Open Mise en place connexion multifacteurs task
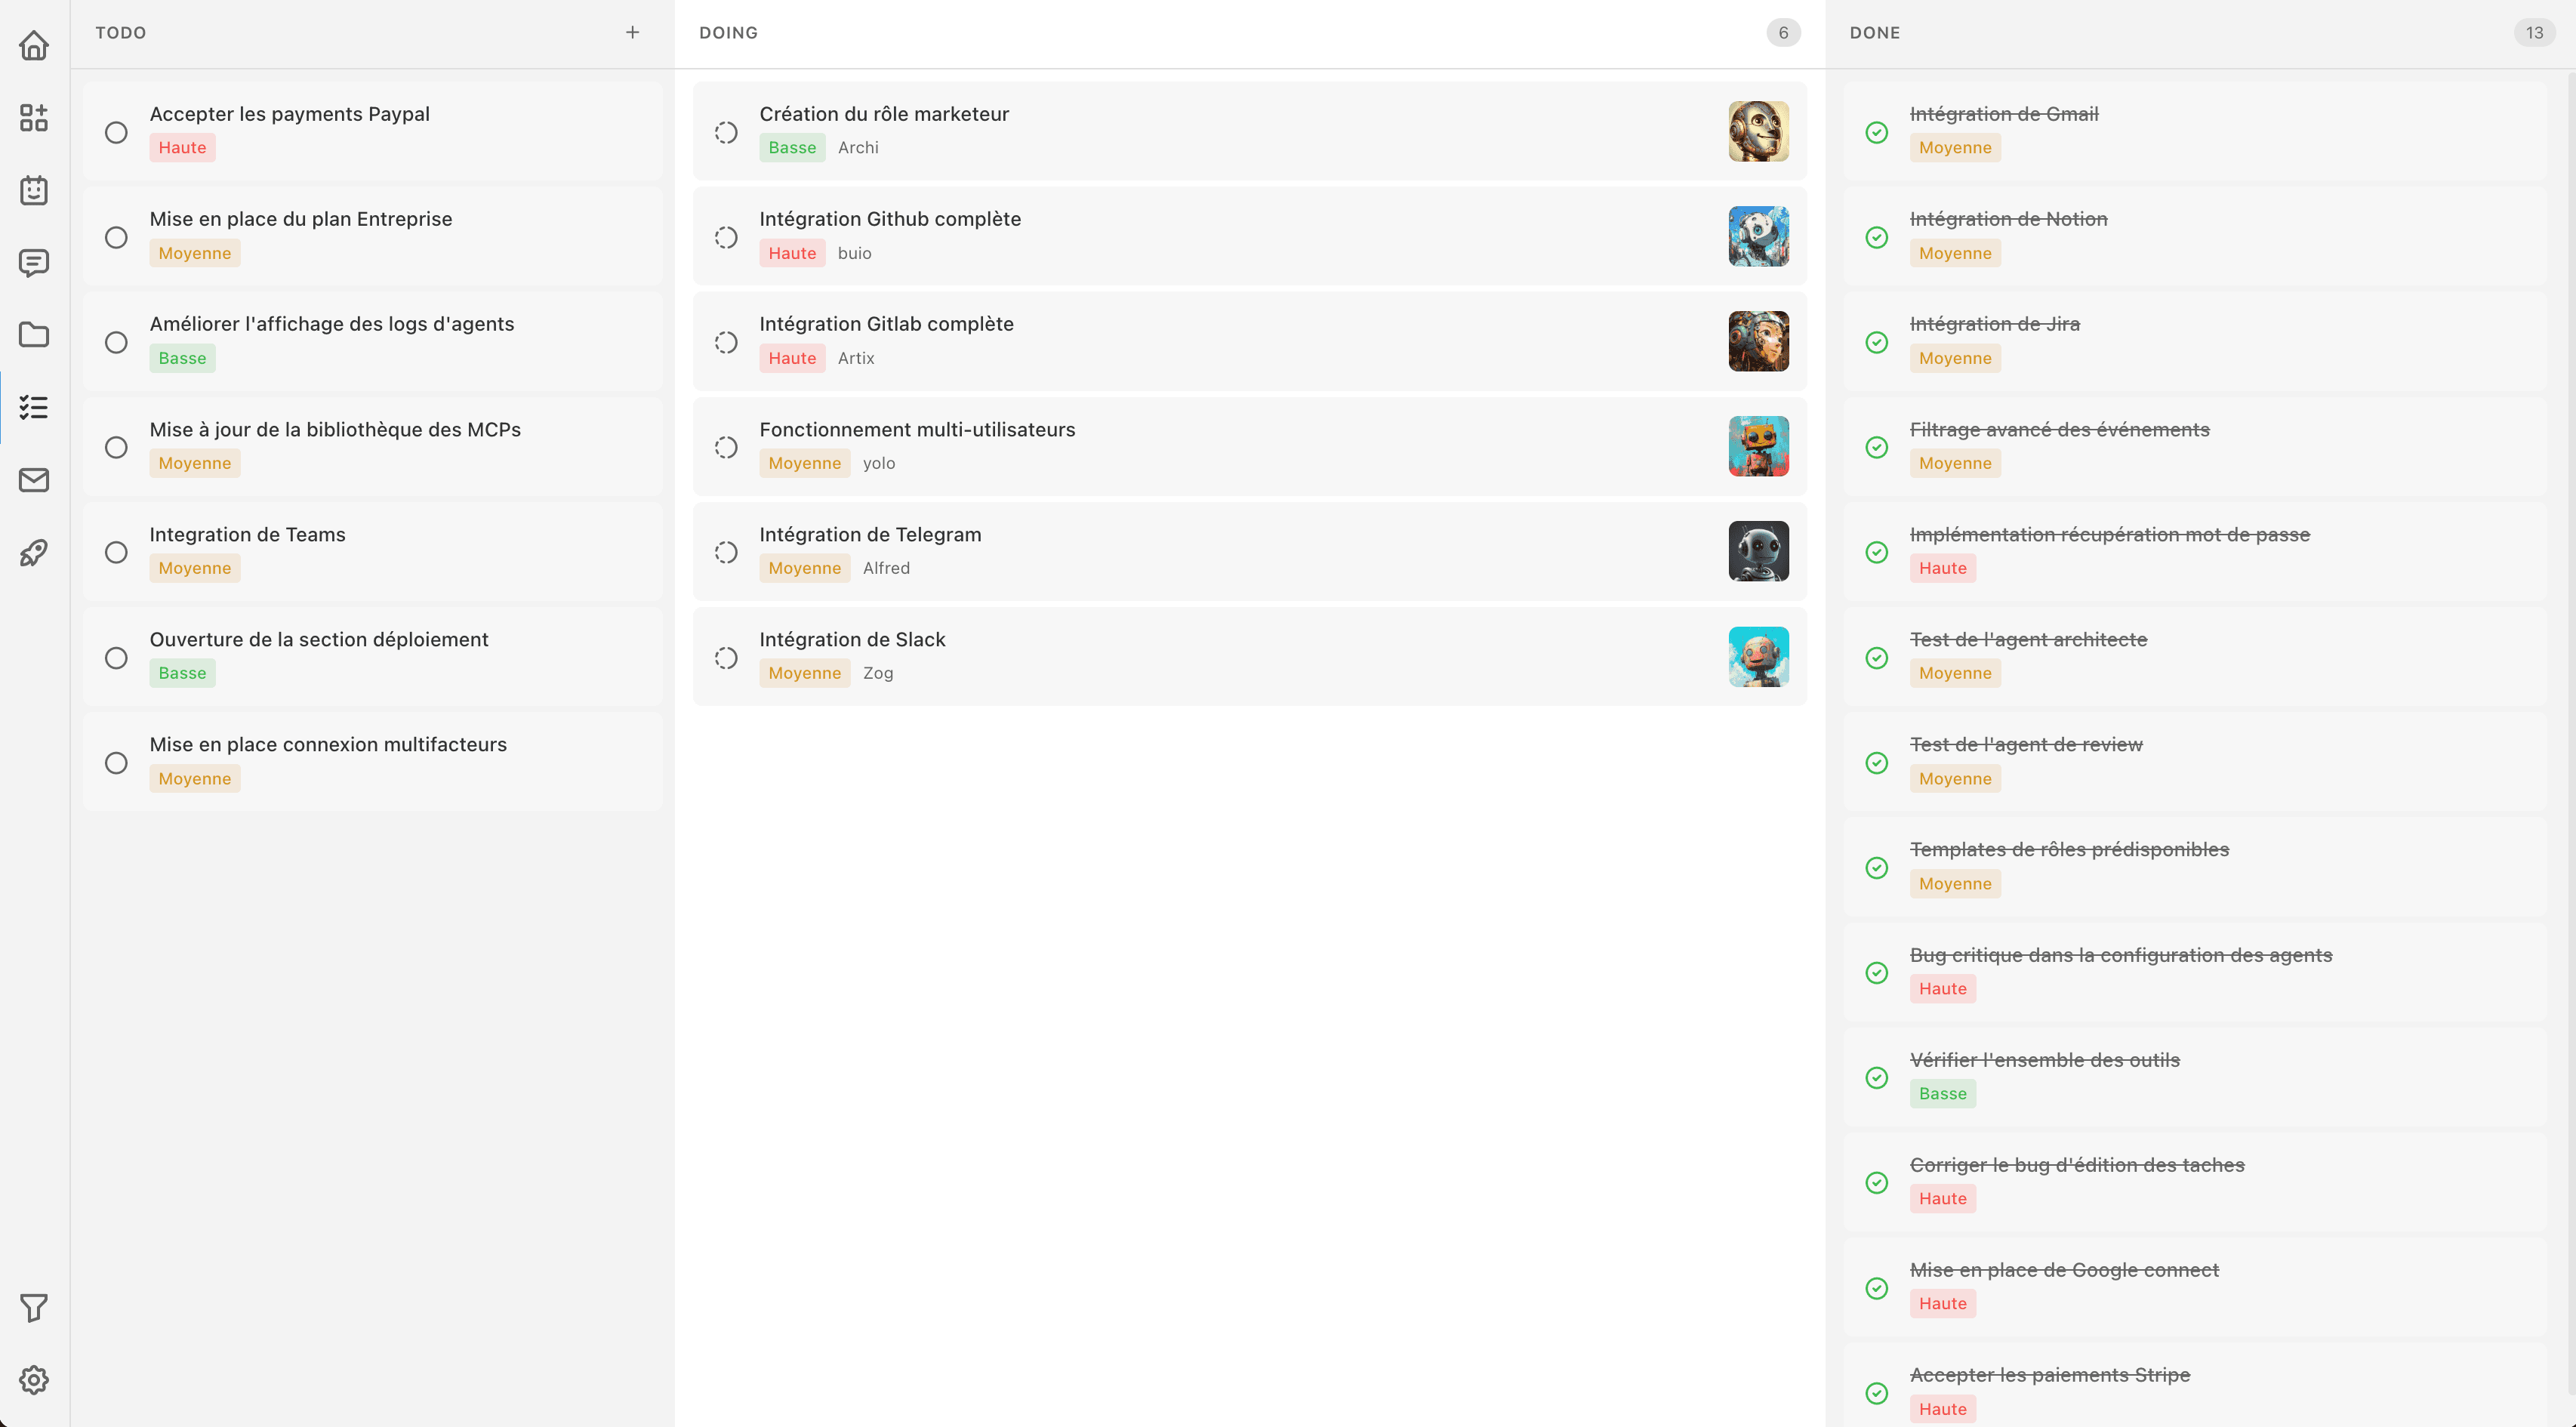The width and height of the screenshot is (2576, 1427). tap(328, 744)
